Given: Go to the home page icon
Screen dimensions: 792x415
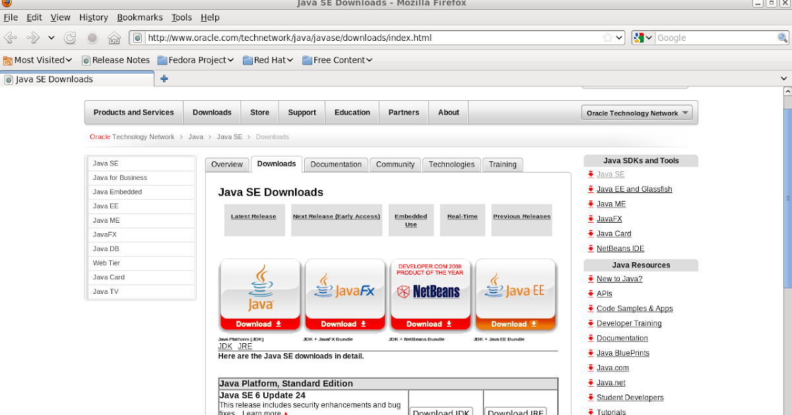Looking at the screenshot, I should coord(114,38).
